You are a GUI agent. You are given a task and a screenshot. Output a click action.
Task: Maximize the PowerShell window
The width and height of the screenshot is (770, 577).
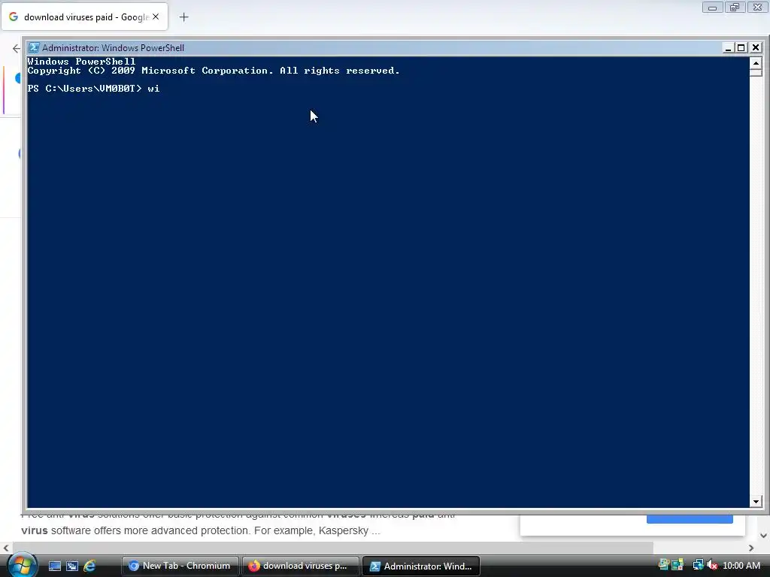coord(741,47)
